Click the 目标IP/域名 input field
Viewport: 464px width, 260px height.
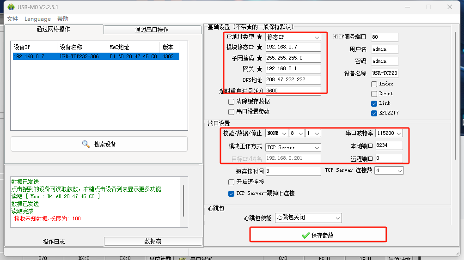click(293, 158)
